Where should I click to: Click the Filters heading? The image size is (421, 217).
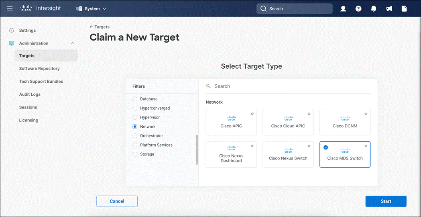click(138, 86)
